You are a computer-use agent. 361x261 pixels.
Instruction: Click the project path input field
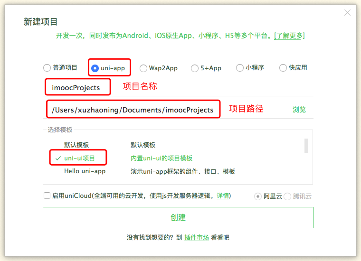pos(133,110)
